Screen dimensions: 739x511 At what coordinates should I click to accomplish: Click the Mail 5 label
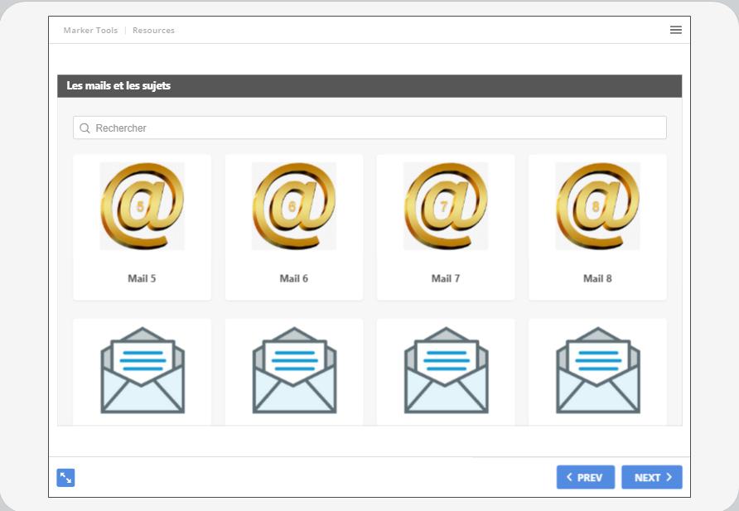142,278
